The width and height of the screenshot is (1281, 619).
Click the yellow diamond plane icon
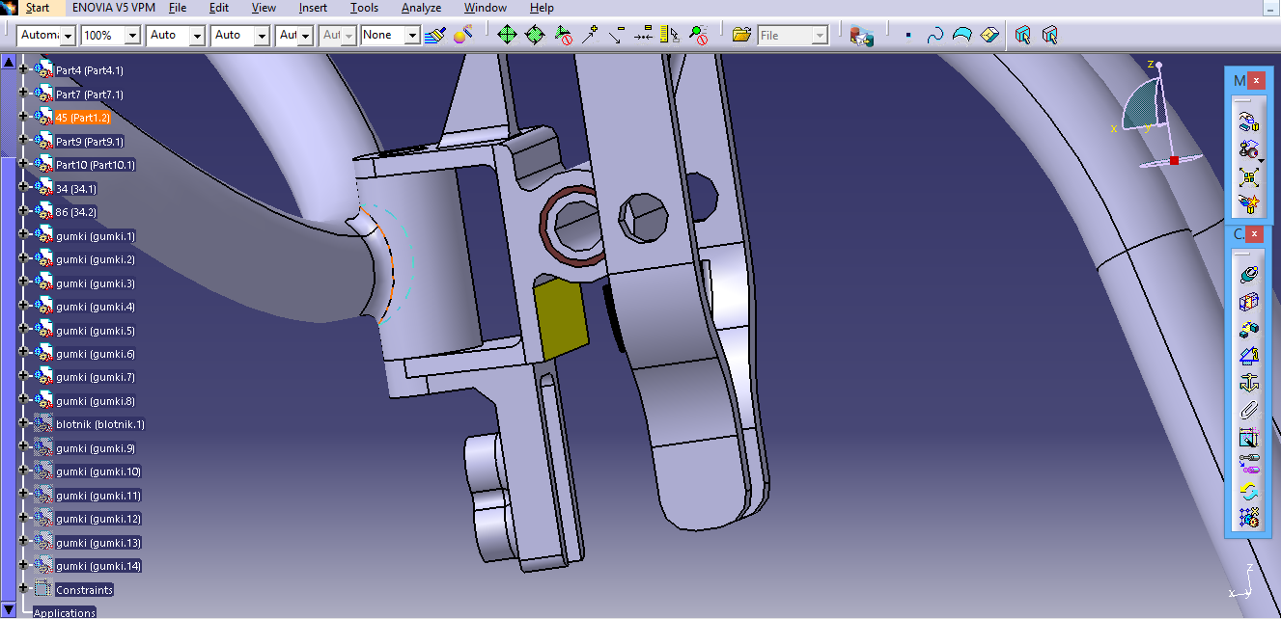(989, 36)
